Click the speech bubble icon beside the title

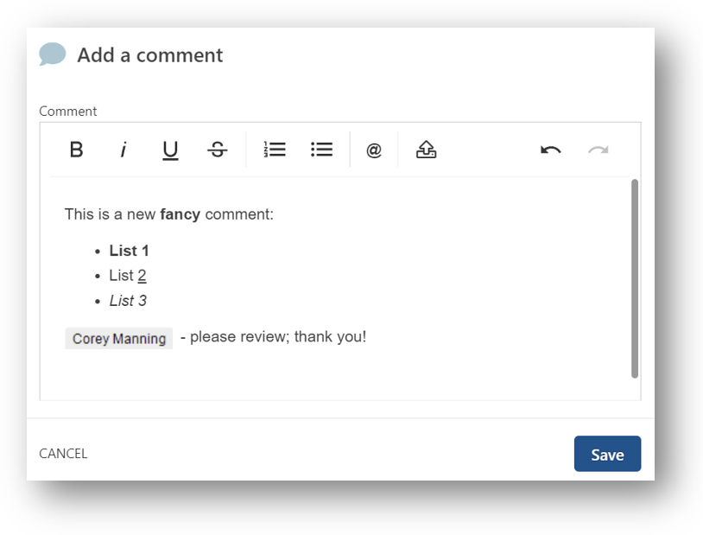tap(53, 54)
